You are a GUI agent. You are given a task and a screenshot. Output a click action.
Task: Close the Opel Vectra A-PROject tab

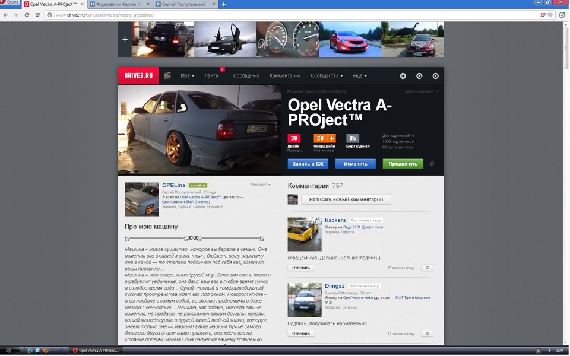pyautogui.click(x=82, y=4)
